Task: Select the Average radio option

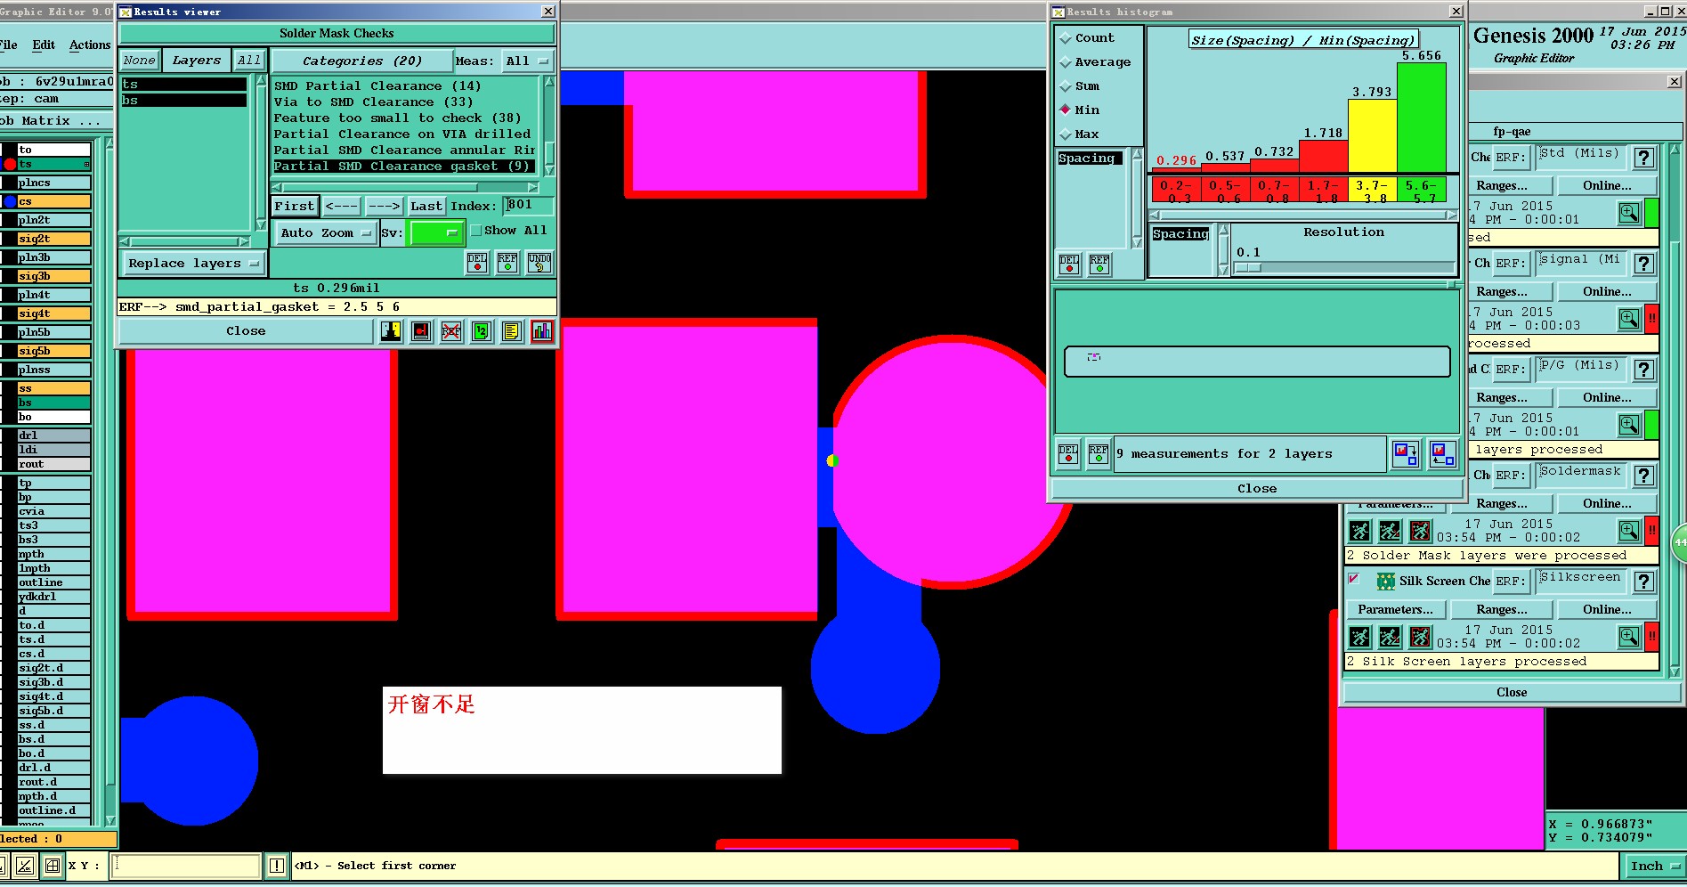Action: click(1066, 62)
